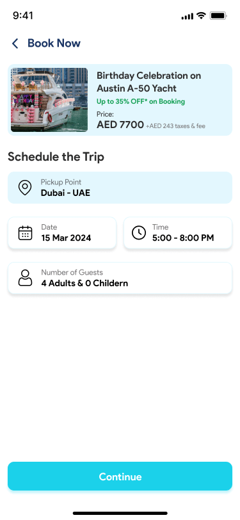Image resolution: width=240 pixels, height=520 pixels.
Task: Tap the Wi-Fi status icon
Action: [201, 15]
